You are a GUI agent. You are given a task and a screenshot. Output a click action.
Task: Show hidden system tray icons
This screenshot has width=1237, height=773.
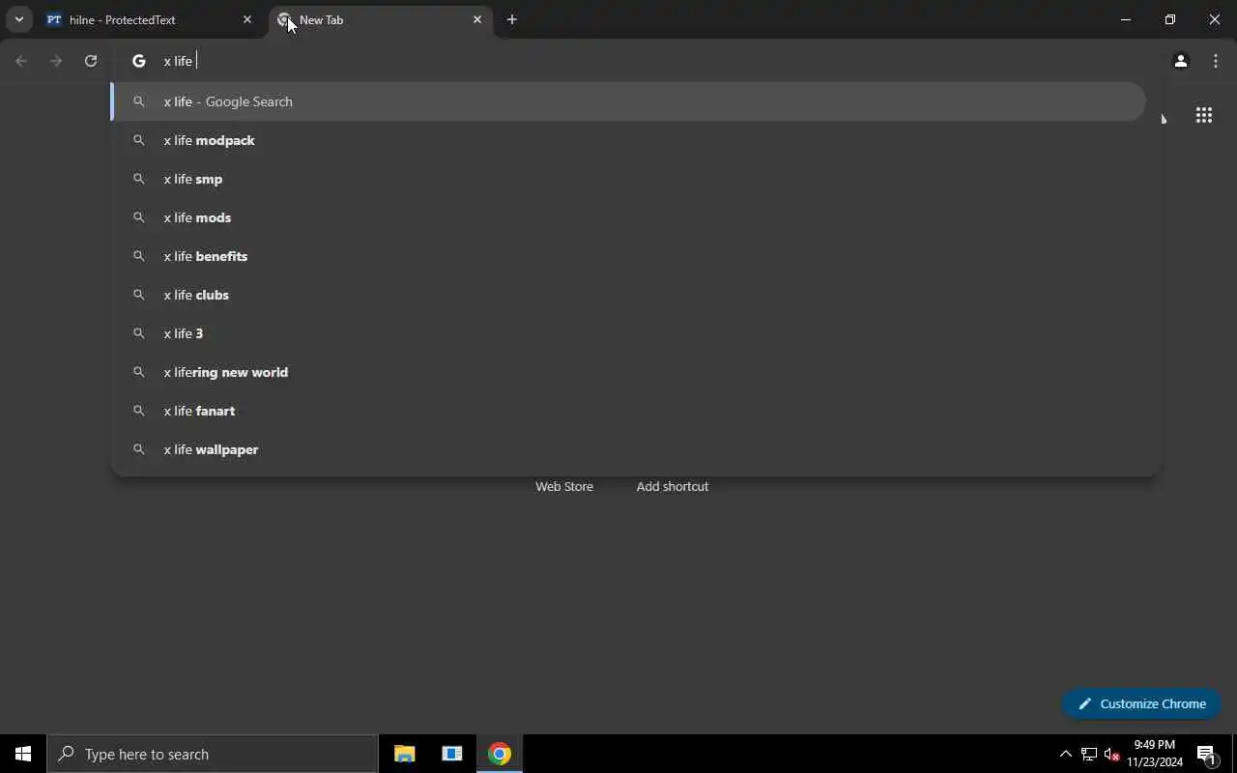tap(1065, 754)
